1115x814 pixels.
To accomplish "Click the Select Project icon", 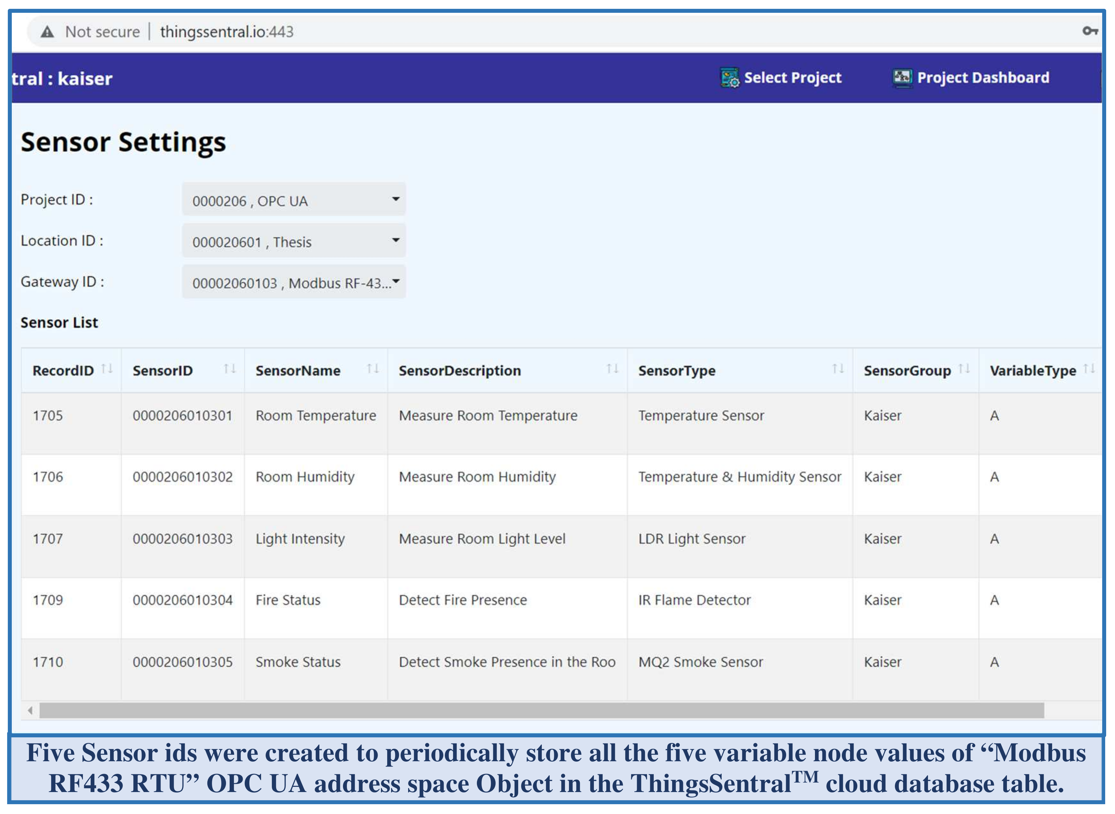I will click(729, 78).
